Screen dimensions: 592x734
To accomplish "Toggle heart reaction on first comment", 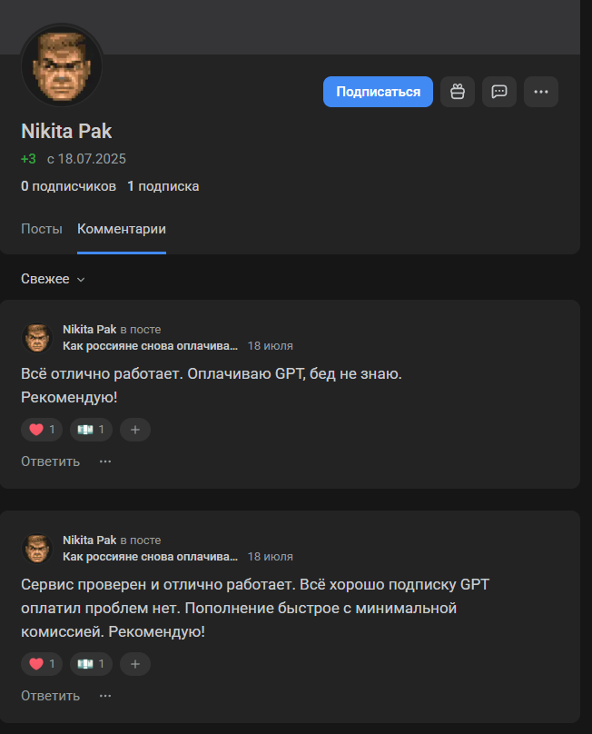I will pyautogui.click(x=43, y=430).
